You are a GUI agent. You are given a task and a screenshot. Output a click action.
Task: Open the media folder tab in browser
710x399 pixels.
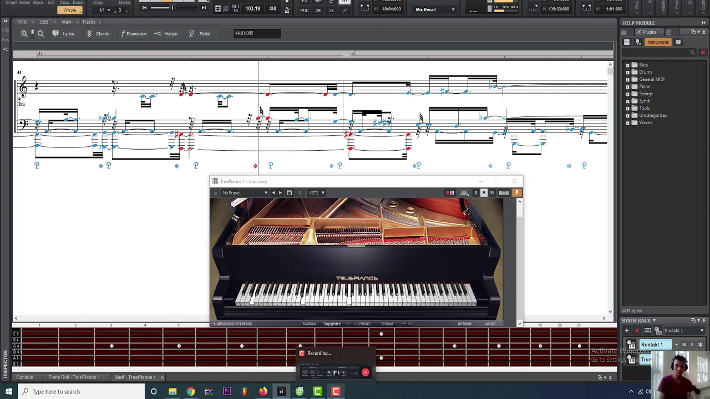[624, 32]
